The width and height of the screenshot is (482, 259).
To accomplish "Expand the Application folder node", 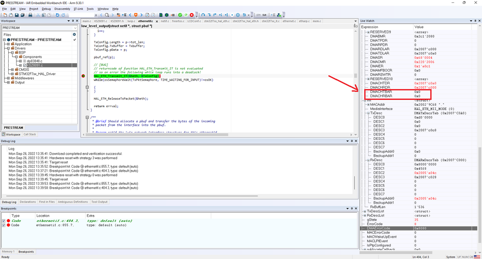I will tap(8, 44).
